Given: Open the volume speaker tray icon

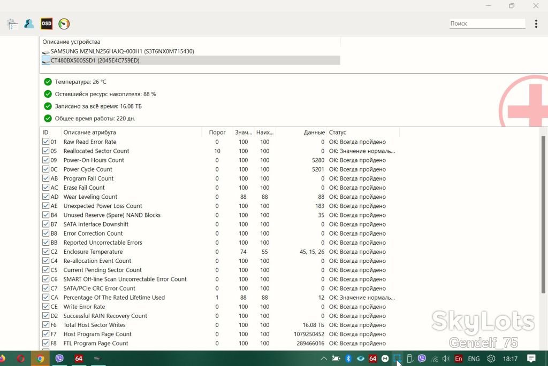Looking at the screenshot, I should tap(446, 359).
